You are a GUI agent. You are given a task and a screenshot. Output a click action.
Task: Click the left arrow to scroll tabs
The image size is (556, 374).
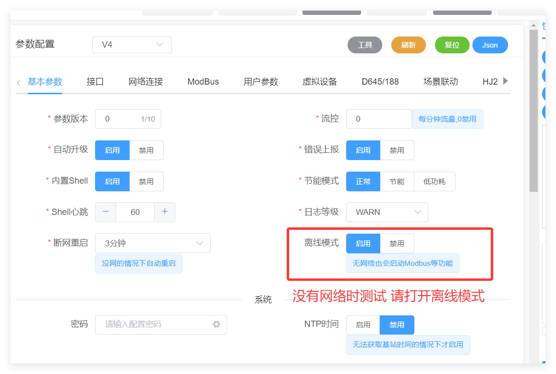pyautogui.click(x=19, y=82)
